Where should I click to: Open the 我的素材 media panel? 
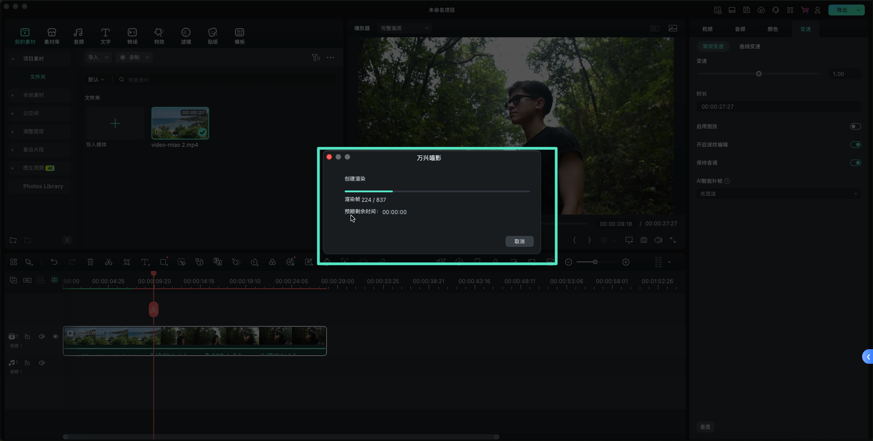[25, 36]
